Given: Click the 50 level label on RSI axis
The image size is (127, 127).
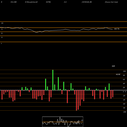Looking at the screenshot, I should point(2,33).
